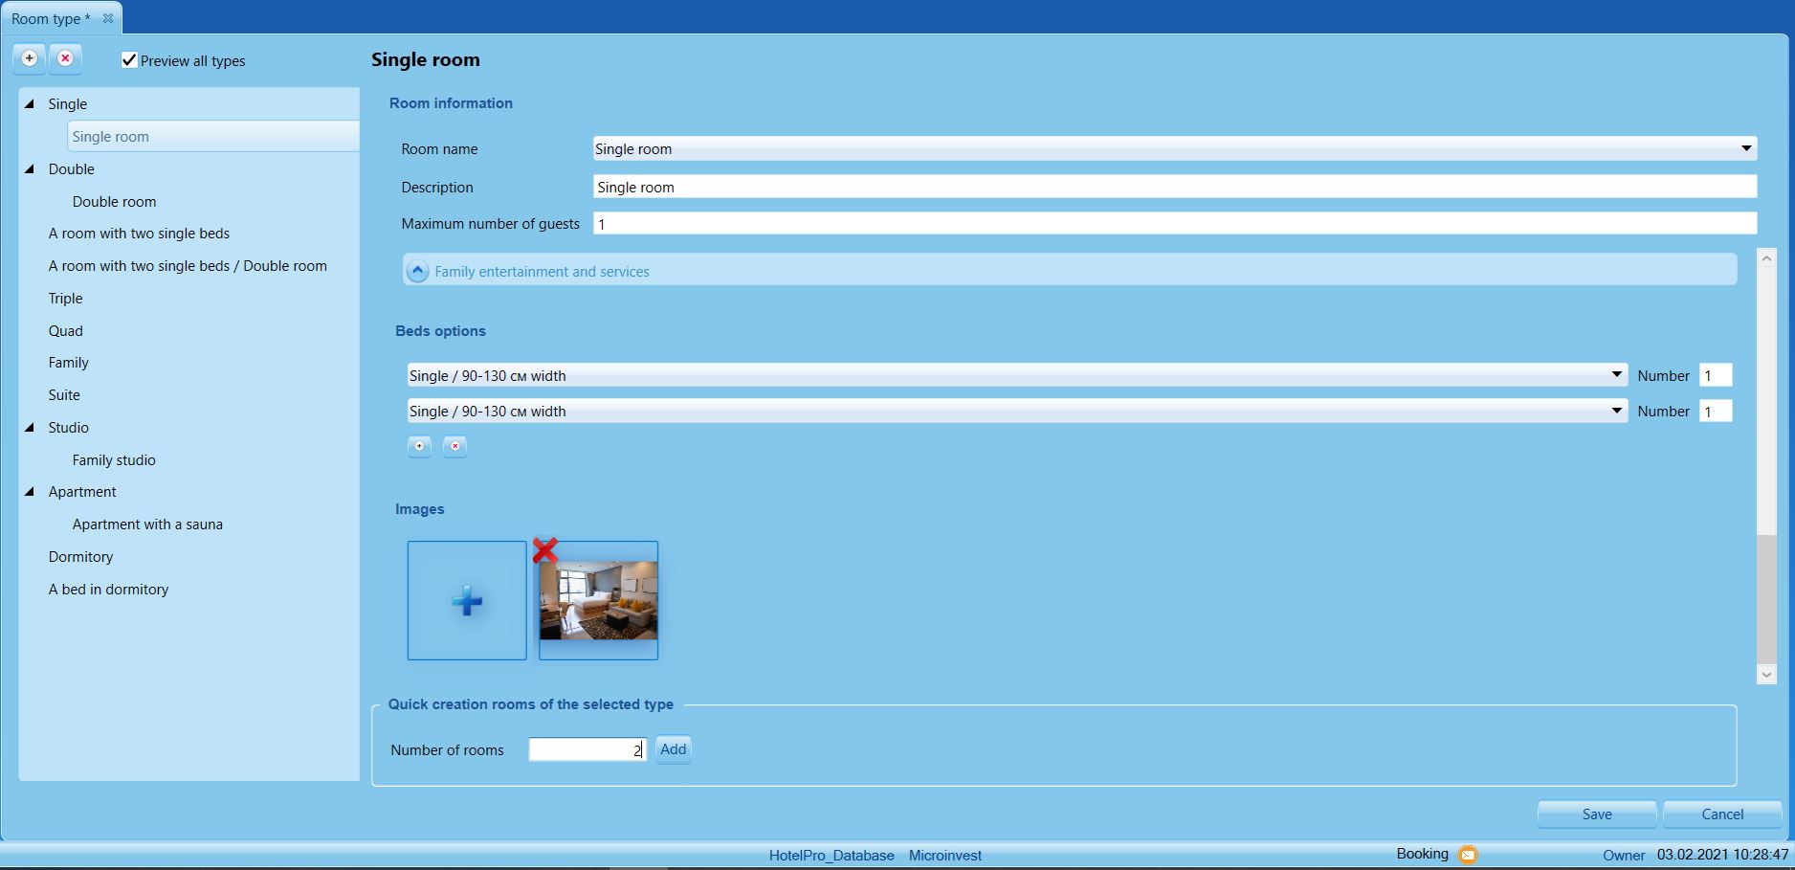Add another bed option with small plus icon

[419, 446]
